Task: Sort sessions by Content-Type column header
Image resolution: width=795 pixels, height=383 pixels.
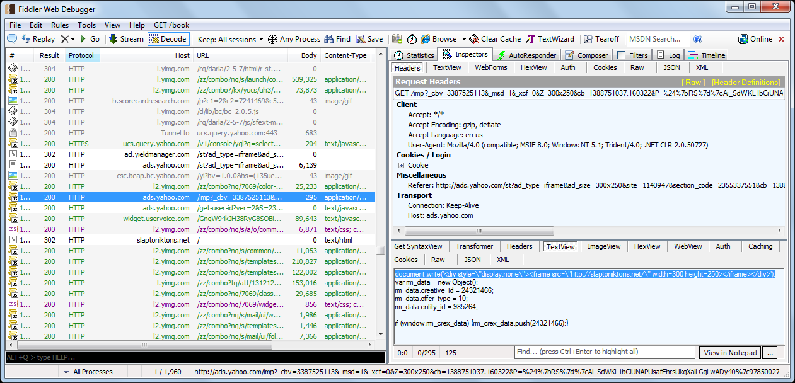Action: [x=347, y=55]
